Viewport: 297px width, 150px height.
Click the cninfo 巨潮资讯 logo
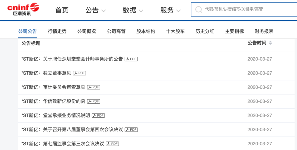[x=23, y=9]
